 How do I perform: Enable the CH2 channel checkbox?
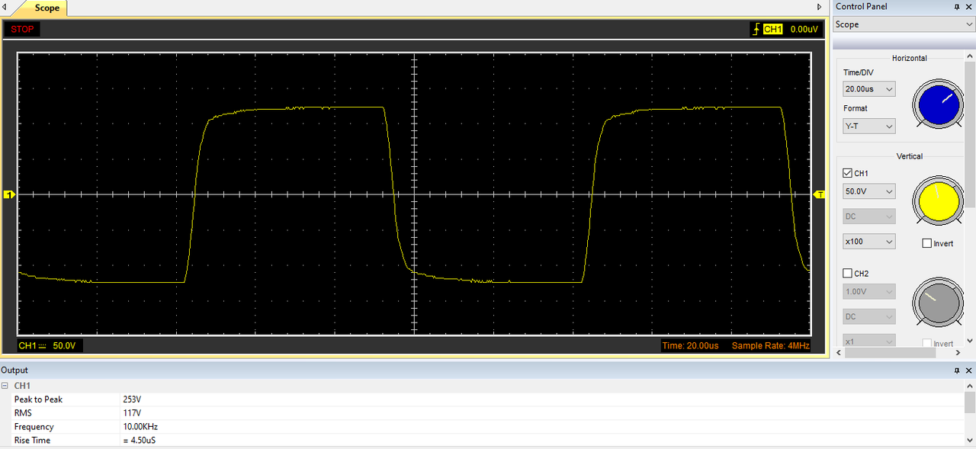tap(847, 273)
